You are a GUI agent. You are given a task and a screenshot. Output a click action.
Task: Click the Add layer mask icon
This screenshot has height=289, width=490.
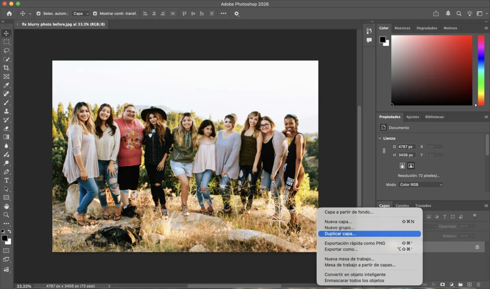tap(443, 284)
